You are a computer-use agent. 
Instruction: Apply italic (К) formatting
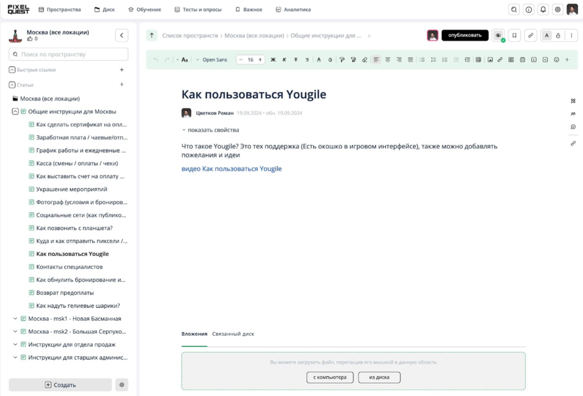pos(284,59)
